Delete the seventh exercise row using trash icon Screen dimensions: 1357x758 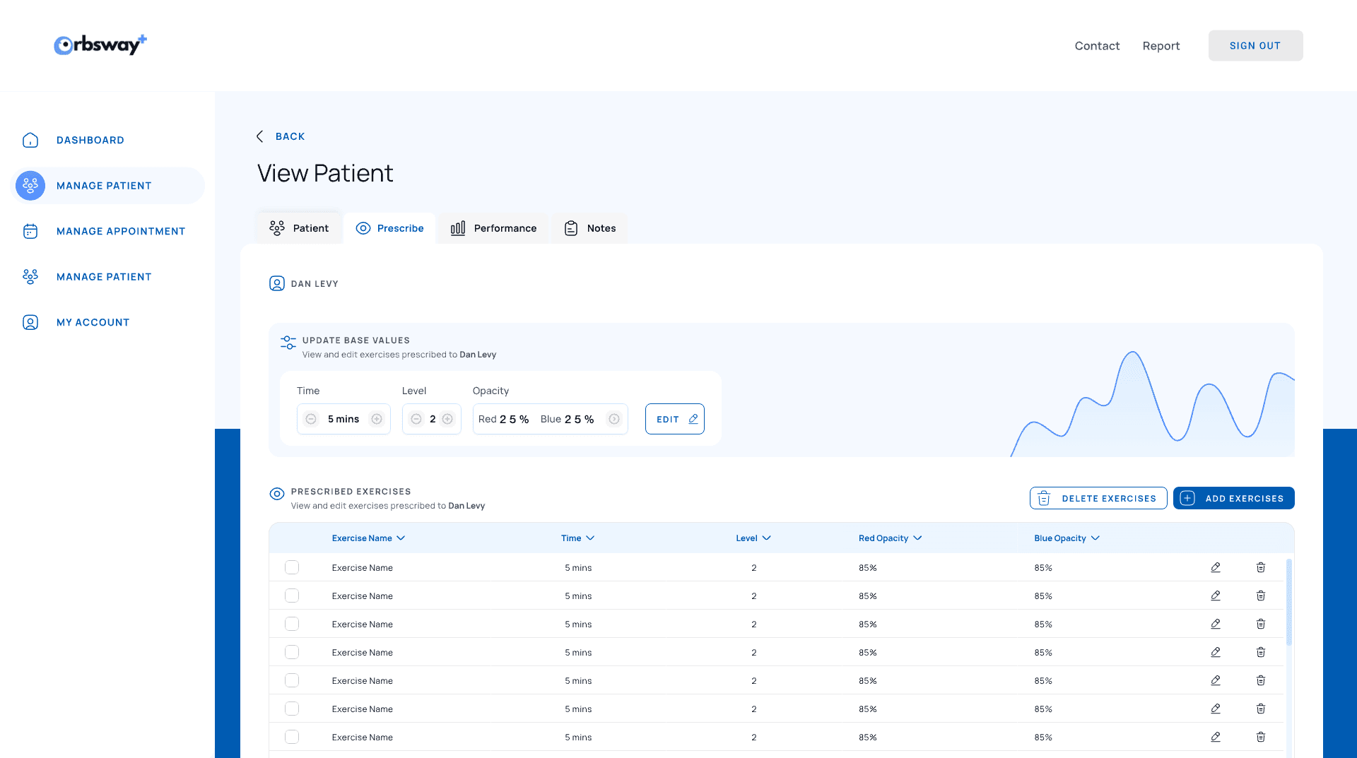point(1261,737)
